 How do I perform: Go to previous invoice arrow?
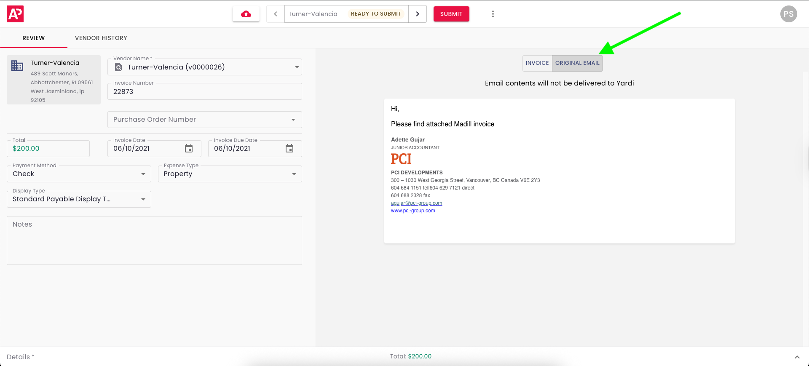276,14
